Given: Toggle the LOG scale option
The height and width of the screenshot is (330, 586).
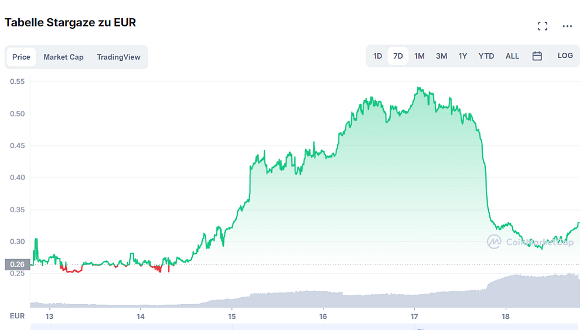Looking at the screenshot, I should (565, 56).
